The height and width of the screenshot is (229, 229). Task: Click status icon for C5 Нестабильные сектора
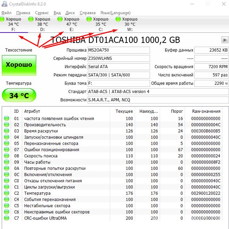point(7,205)
